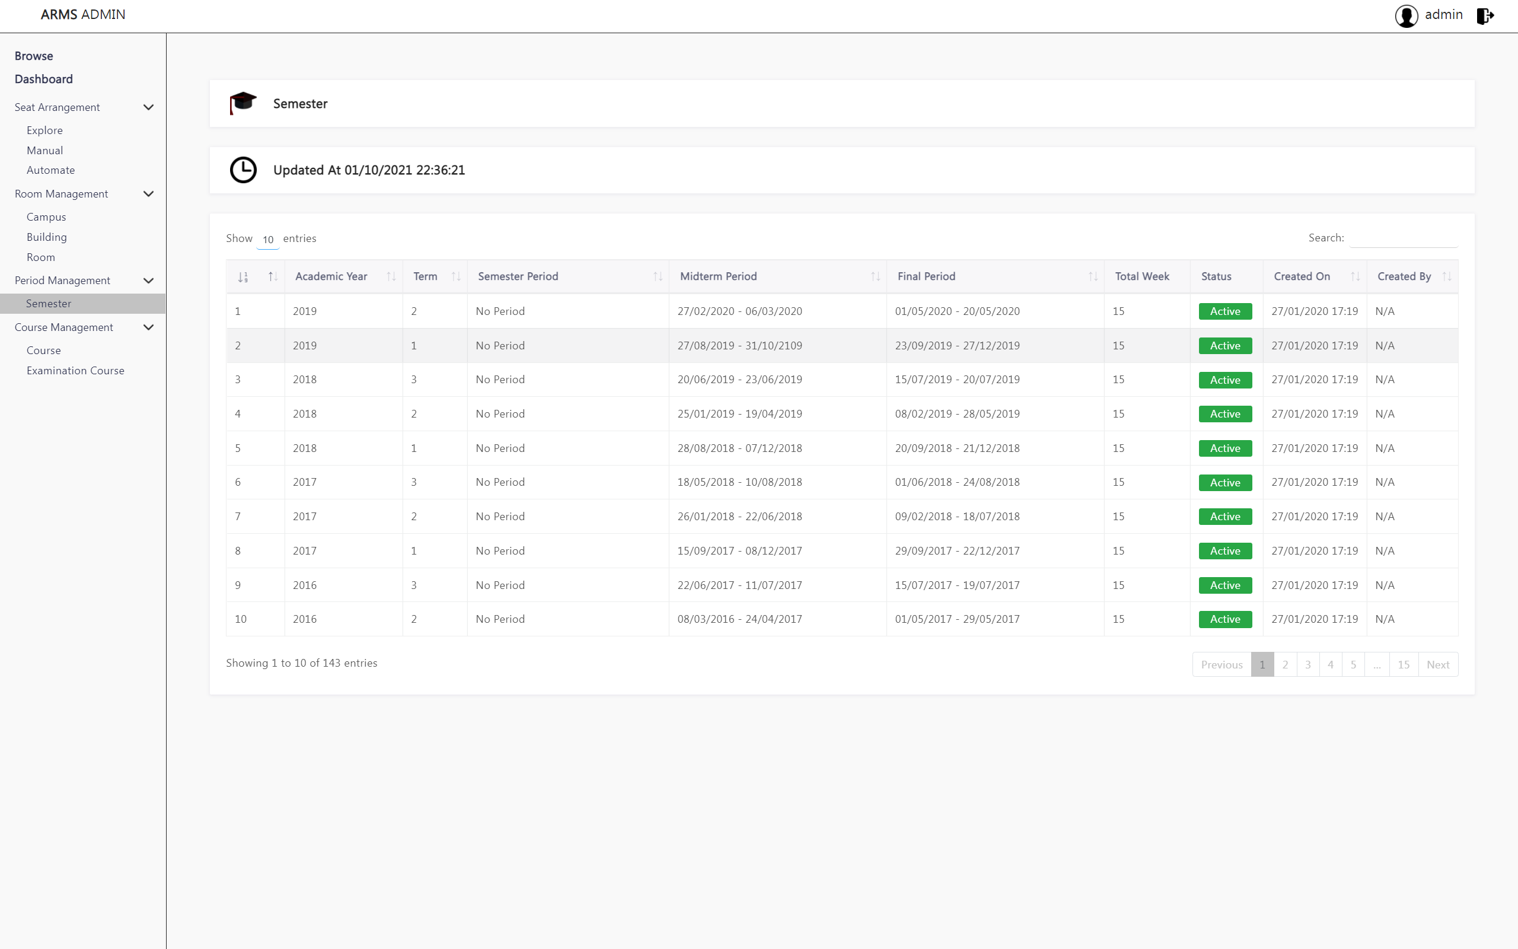Sort by Midterm Period column arrows

pyautogui.click(x=875, y=277)
